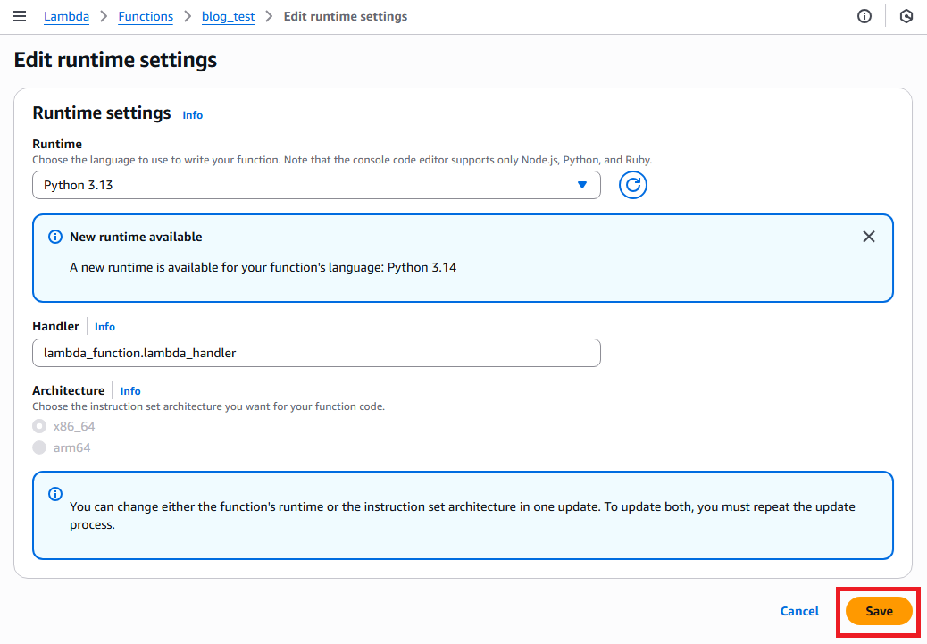The image size is (927, 644).
Task: Return to blog_test function breadcrumb
Action: click(x=228, y=17)
